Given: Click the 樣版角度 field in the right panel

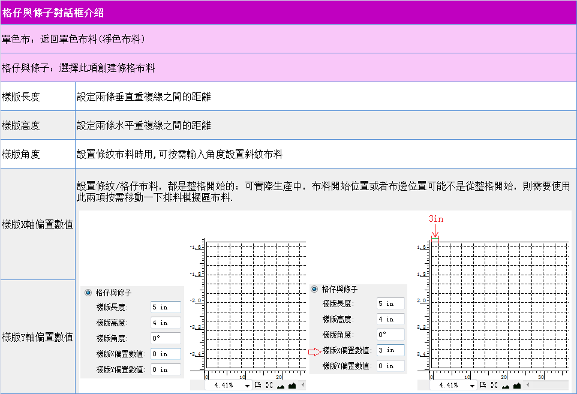Looking at the screenshot, I should click(390, 335).
